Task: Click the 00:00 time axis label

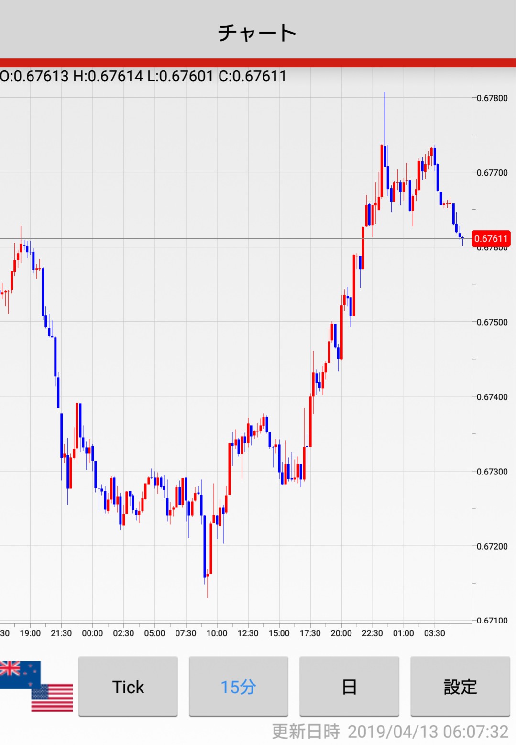Action: tap(92, 633)
